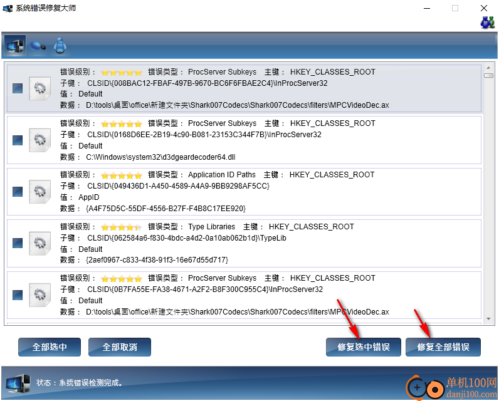Click gear document icon for 0B7FA55E entry

tap(39, 294)
